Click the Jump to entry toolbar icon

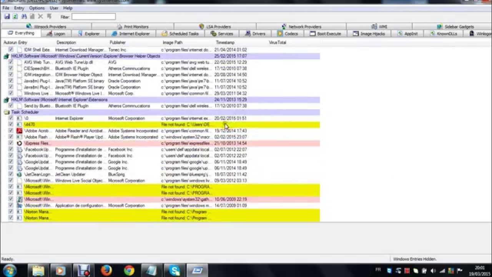coord(49,17)
